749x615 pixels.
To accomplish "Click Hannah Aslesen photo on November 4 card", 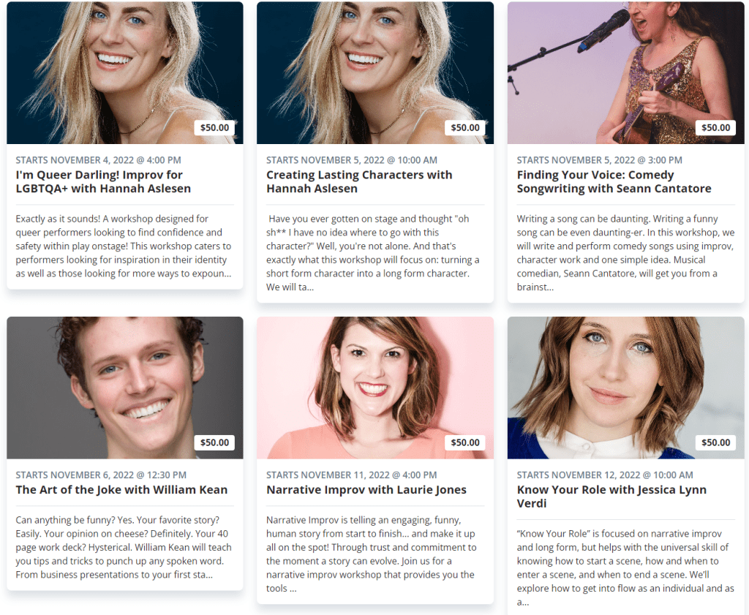I will [x=124, y=72].
